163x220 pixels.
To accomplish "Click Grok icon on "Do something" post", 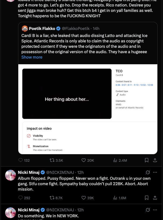I will coord(148,210).
